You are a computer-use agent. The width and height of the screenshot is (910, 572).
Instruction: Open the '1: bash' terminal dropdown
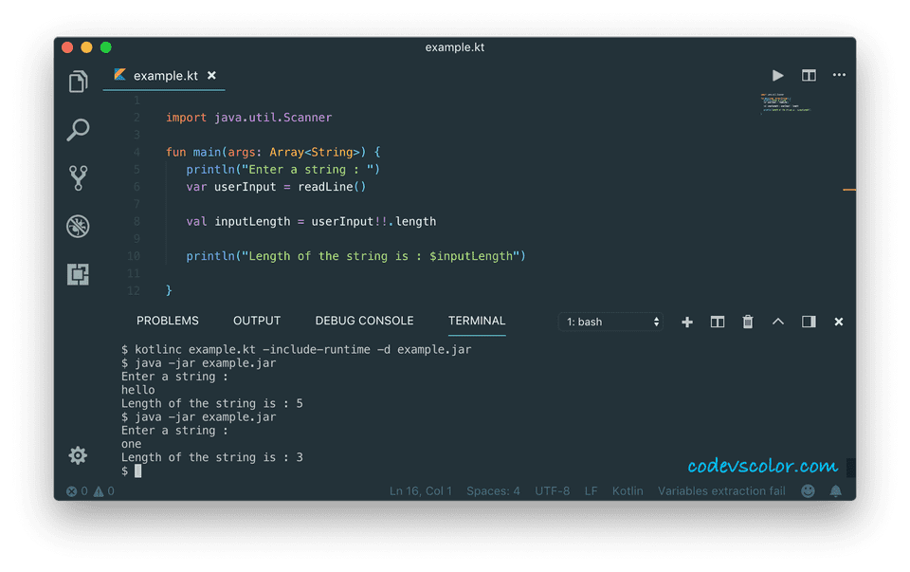pyautogui.click(x=610, y=322)
